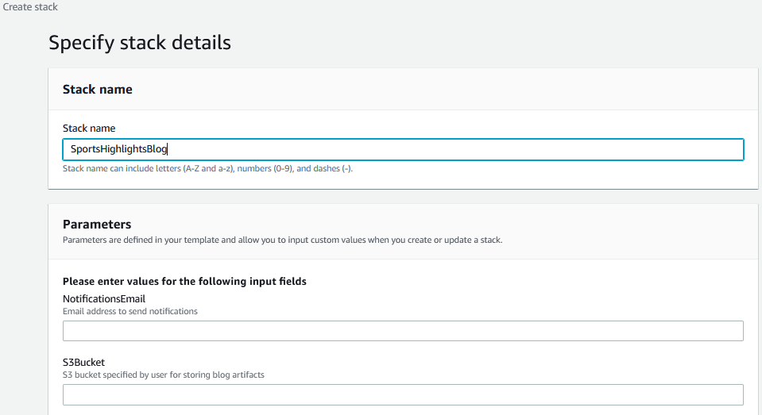Click 'Email address to send notifications' description
The width and height of the screenshot is (762, 415).
(x=130, y=311)
